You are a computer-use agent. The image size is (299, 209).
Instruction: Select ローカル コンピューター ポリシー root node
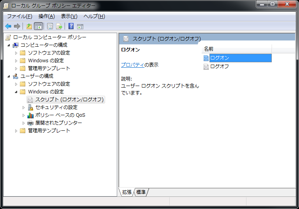point(49,37)
